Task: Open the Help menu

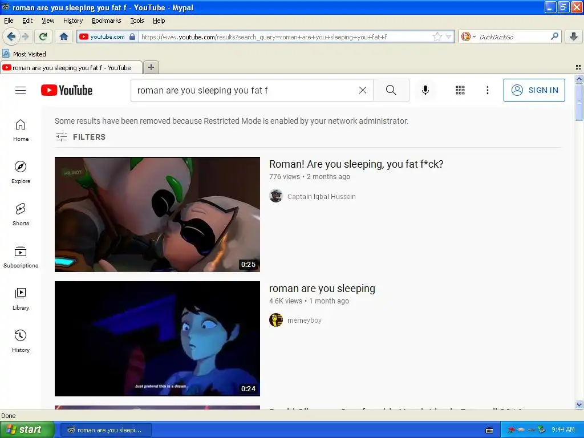Action: tap(159, 21)
